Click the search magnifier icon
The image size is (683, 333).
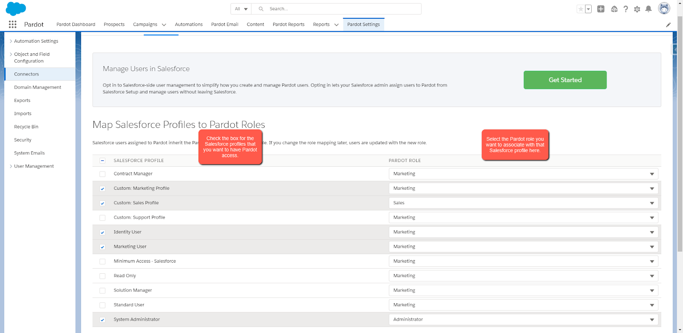(x=261, y=9)
